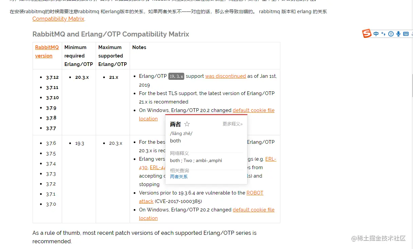This screenshot has height=249, width=413.
Task: Click "both" translation in the dictionary popup
Action: 175,141
